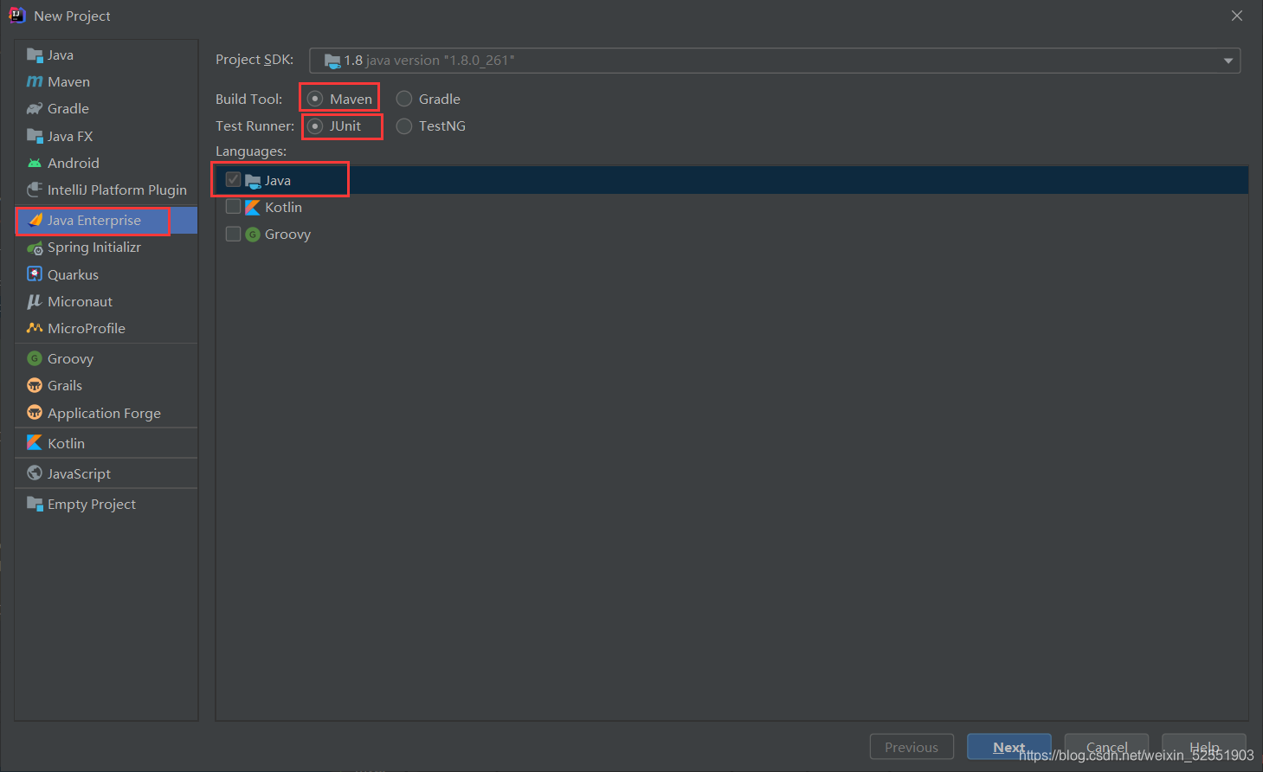
Task: Click the Maven 'm' icon in sidebar
Action: tap(35, 81)
